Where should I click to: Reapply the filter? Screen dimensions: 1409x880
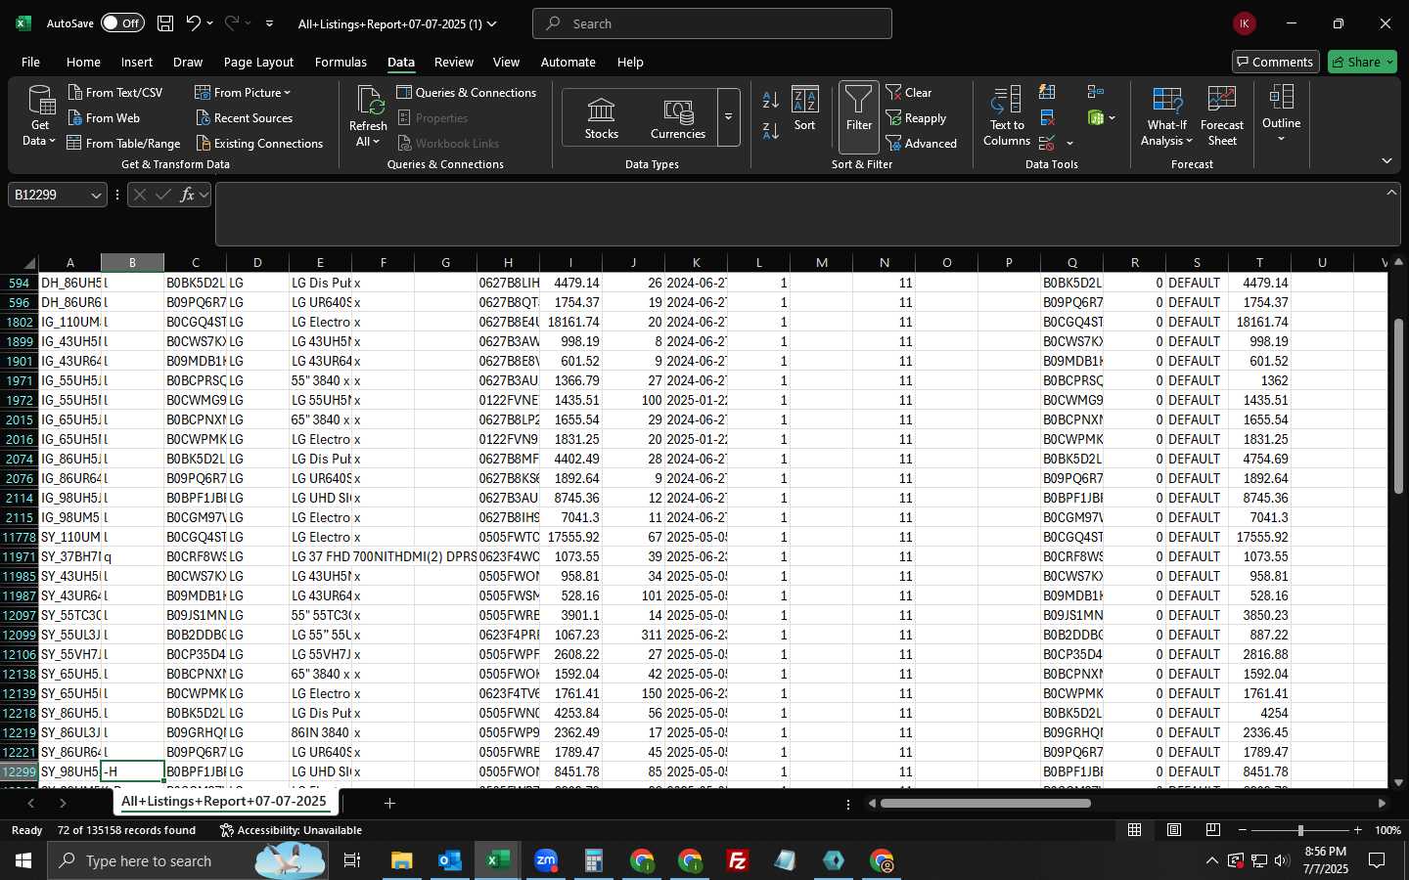coord(916,117)
